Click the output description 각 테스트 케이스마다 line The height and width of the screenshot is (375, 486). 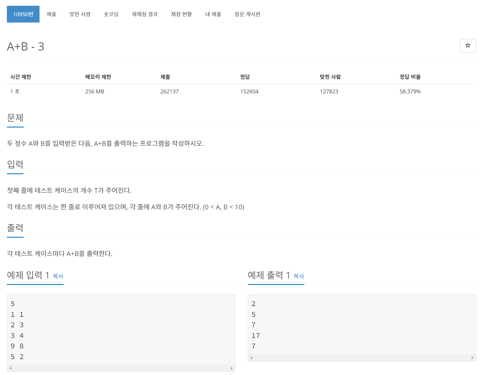(60, 254)
